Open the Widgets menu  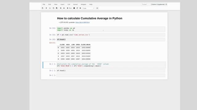coord(83,4)
